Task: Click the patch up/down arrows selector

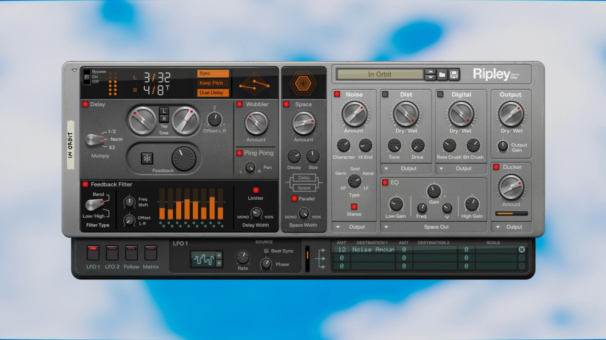Action: coord(430,74)
